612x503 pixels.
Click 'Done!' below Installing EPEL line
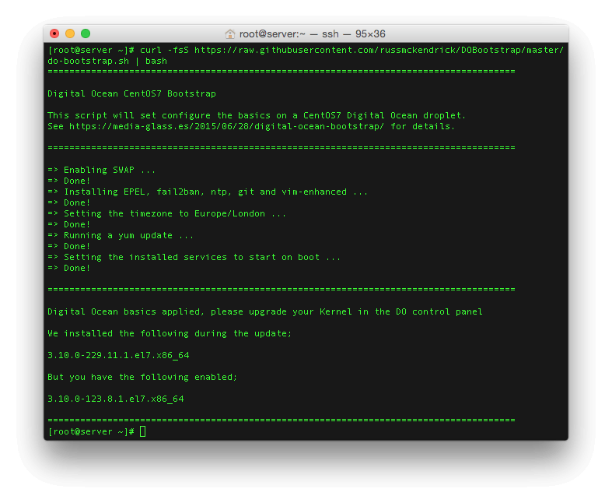point(77,203)
